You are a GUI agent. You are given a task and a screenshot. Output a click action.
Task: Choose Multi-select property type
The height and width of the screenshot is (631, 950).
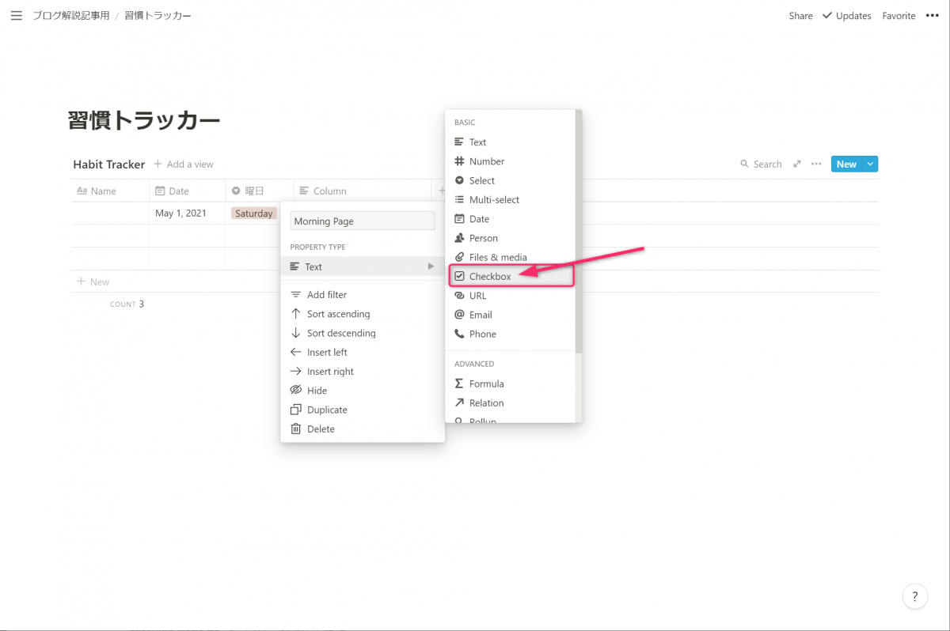tap(494, 200)
